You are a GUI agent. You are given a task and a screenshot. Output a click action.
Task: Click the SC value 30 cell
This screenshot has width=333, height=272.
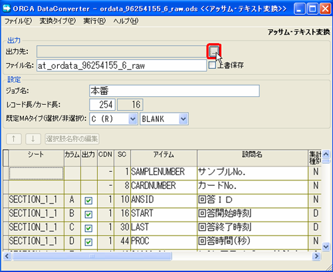point(122,228)
